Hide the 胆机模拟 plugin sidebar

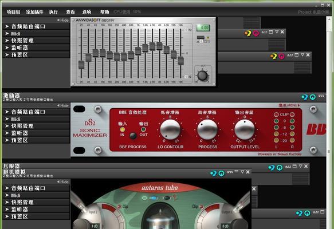[x=62, y=181]
